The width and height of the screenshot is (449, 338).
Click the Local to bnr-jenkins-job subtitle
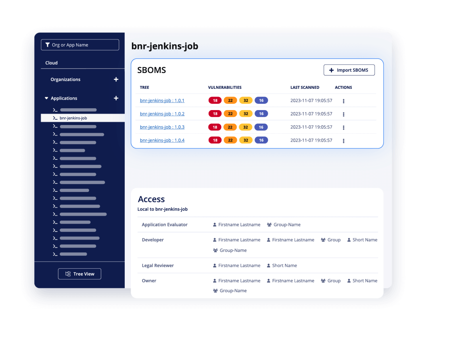(162, 209)
